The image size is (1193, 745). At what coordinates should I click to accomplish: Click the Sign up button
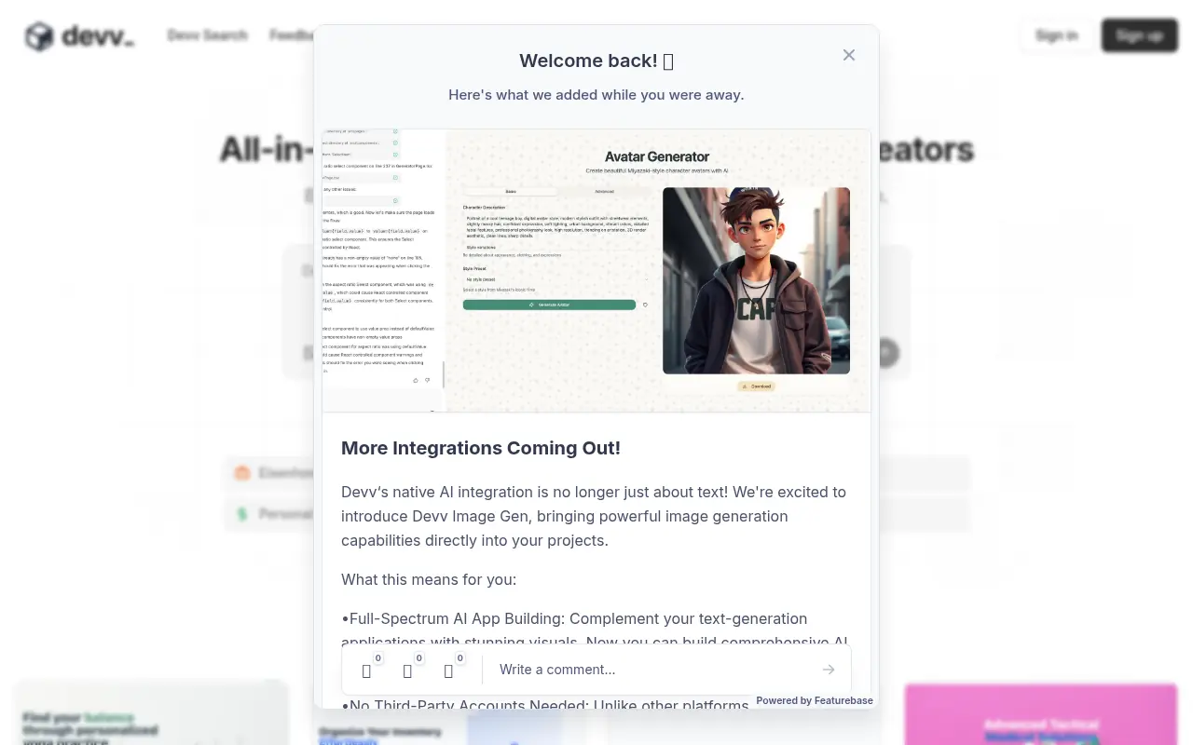pyautogui.click(x=1139, y=35)
